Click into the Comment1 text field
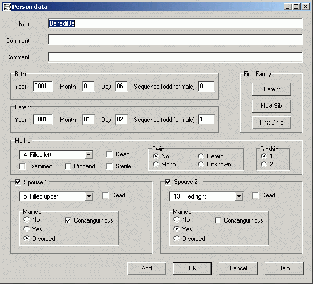Screen dimensions: 313x284 click(x=174, y=40)
